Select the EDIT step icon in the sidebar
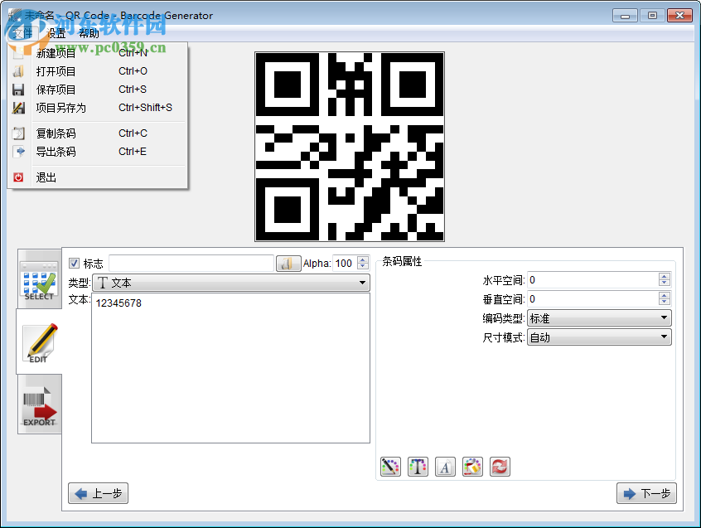This screenshot has height=528, width=701. (x=39, y=342)
